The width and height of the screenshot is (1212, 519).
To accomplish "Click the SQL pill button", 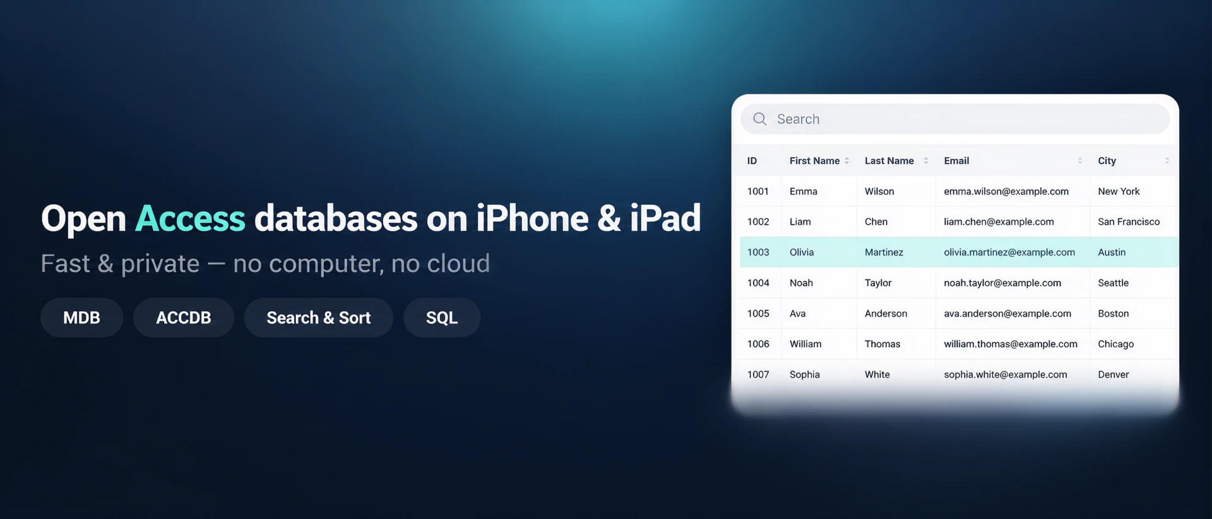I will (442, 318).
